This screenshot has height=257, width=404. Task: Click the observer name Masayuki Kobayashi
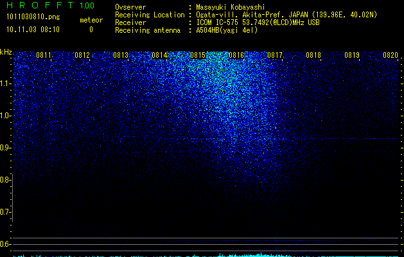coord(231,7)
